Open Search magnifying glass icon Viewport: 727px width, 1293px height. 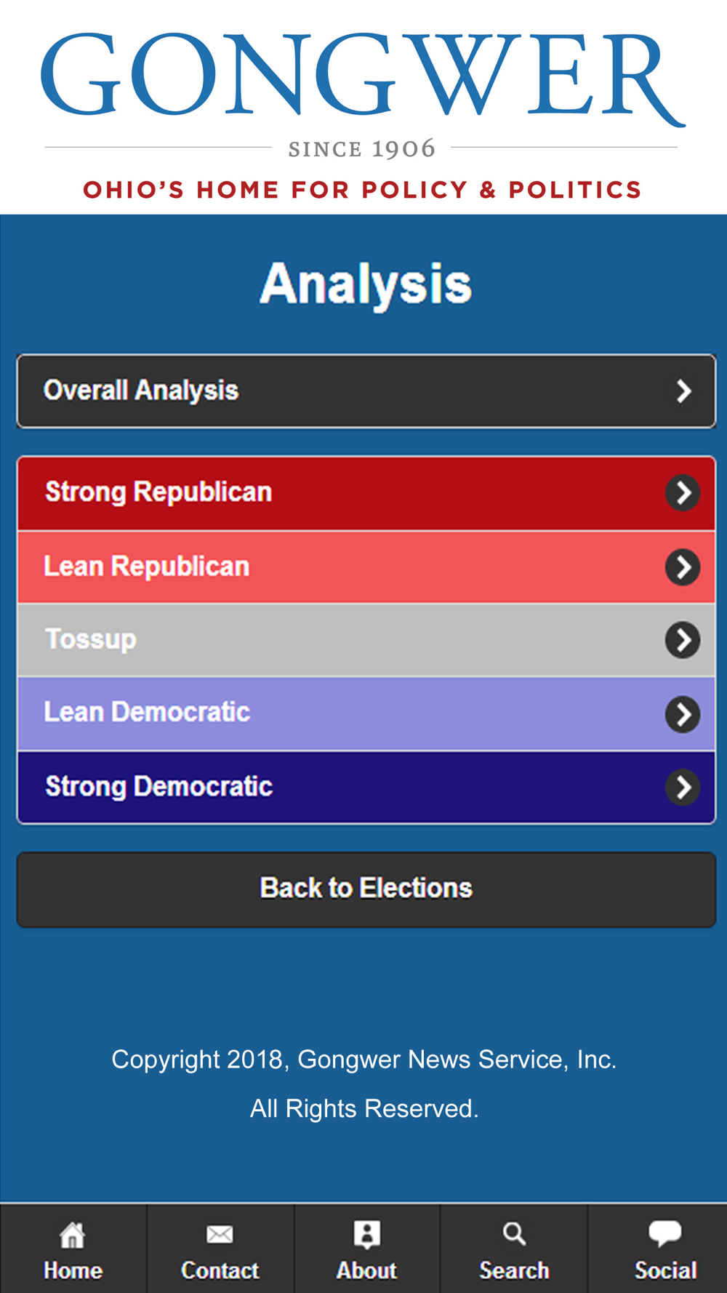click(514, 1233)
